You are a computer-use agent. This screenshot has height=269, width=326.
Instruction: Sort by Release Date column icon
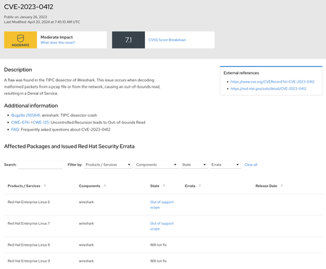click(282, 186)
